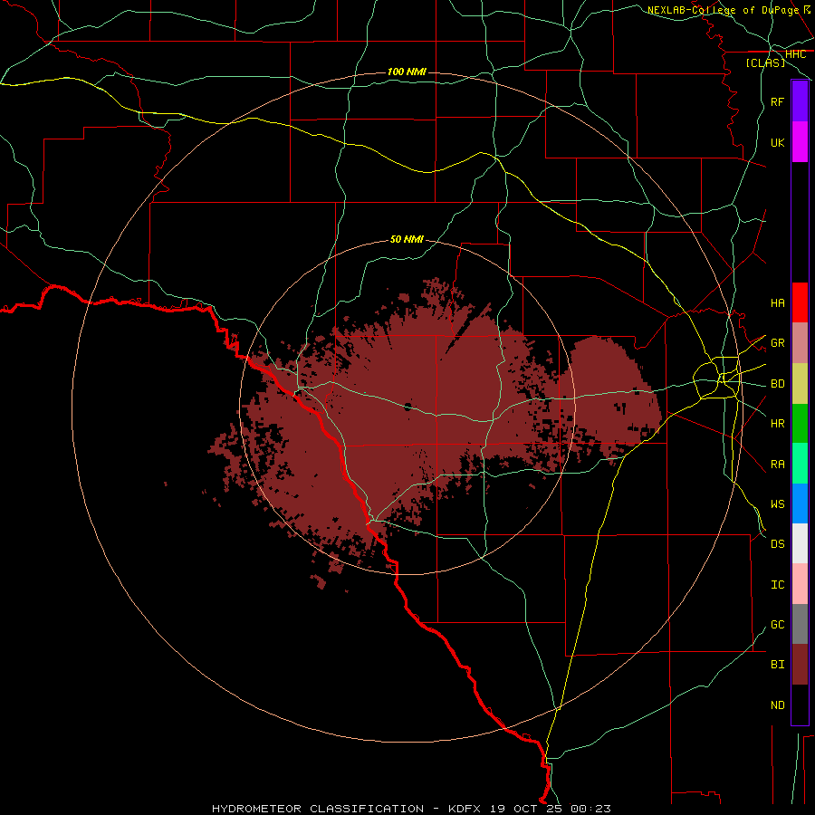This screenshot has width=815, height=815.
Task: Click the '50 NMI' range ring label
Action: click(407, 239)
